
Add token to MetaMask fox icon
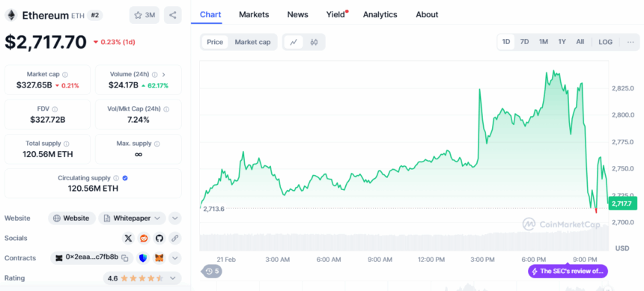tap(159, 258)
